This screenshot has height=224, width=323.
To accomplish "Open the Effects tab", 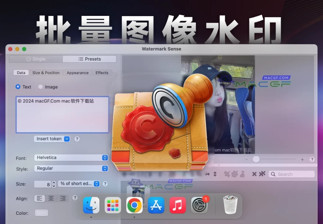I will point(102,72).
